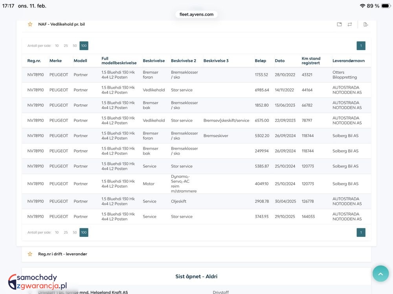Set top rows per page to 10

click(x=57, y=46)
